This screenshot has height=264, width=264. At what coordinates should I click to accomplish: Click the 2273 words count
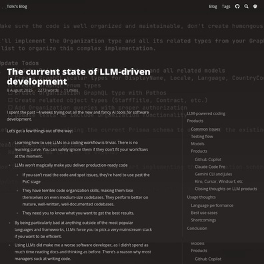click(x=48, y=91)
